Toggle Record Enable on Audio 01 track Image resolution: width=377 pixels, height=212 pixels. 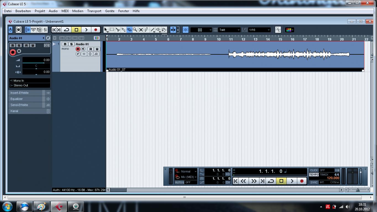click(78, 49)
